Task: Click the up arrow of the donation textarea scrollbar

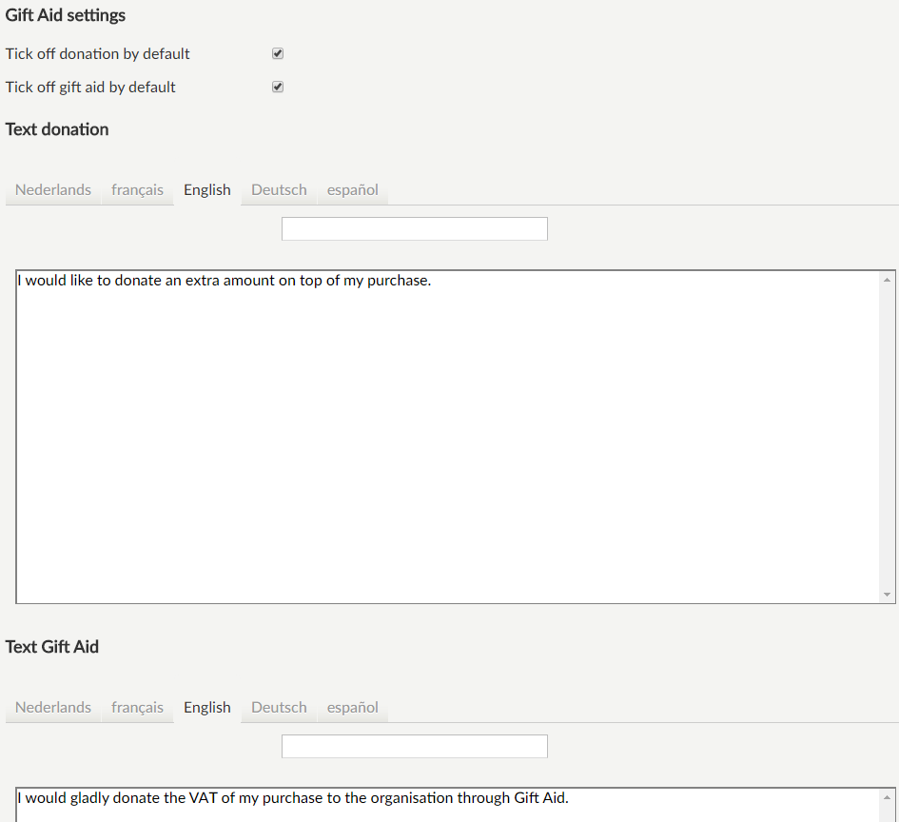Action: pyautogui.click(x=887, y=277)
